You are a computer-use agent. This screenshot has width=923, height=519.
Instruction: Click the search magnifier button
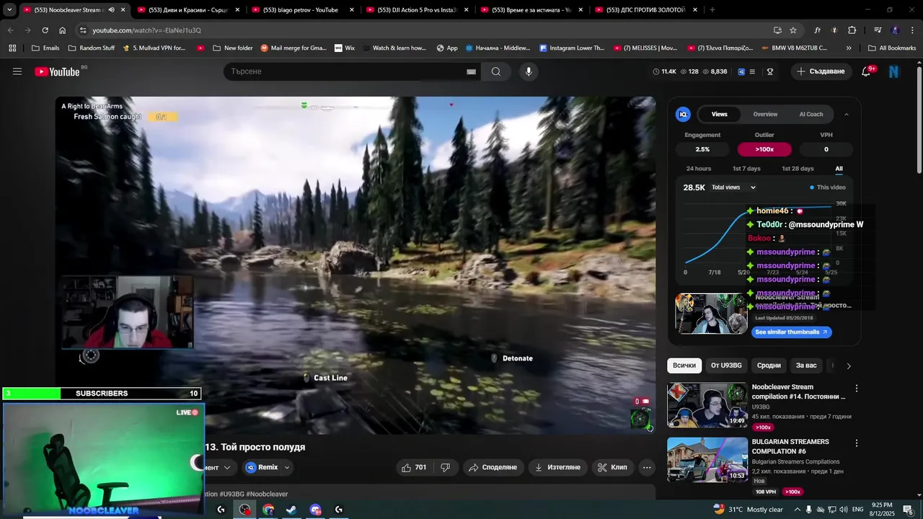pyautogui.click(x=496, y=71)
